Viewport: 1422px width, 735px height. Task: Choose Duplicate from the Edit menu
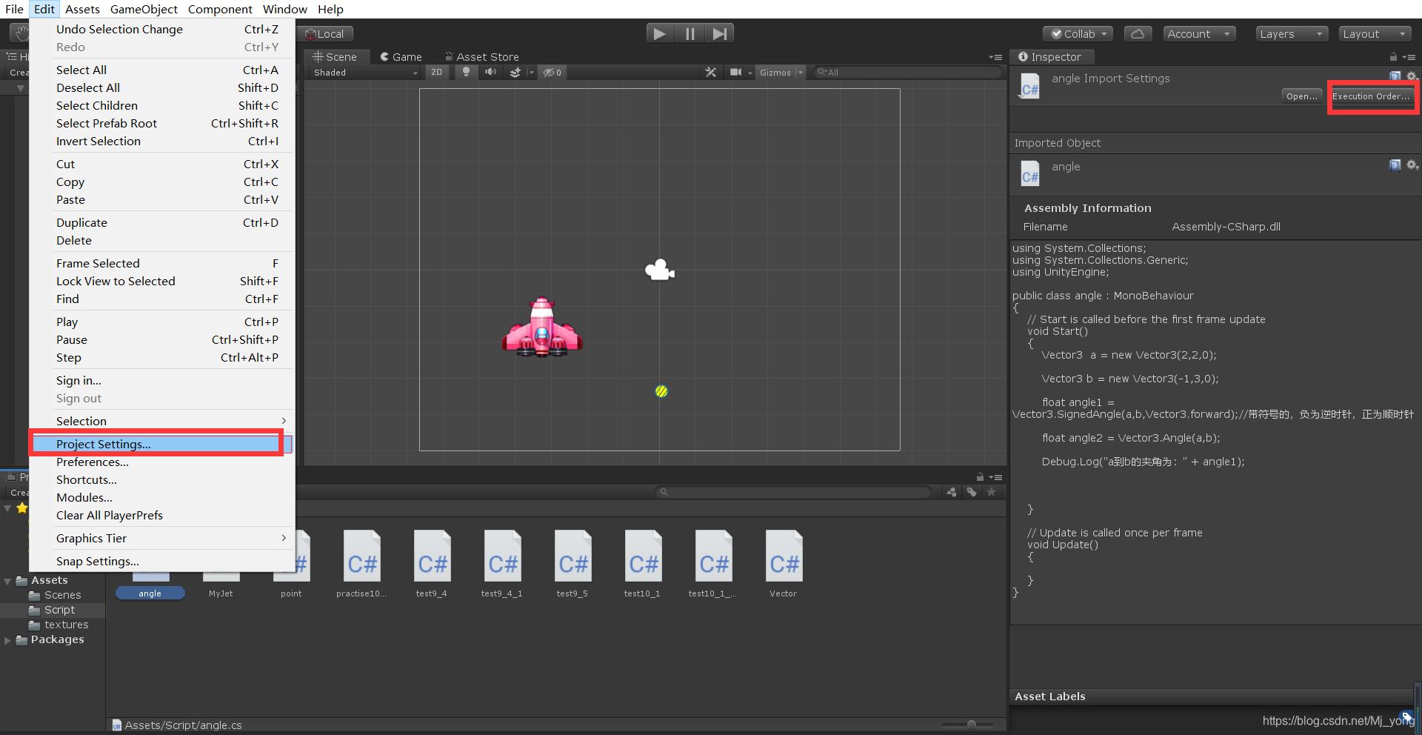[x=161, y=222]
